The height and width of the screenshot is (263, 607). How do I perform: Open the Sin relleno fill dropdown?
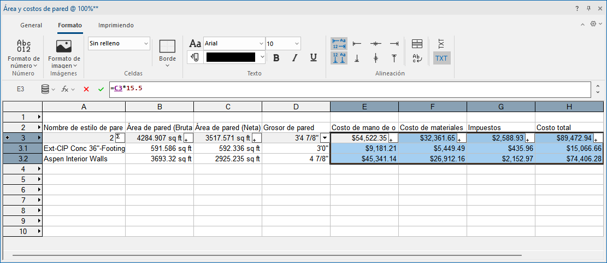pyautogui.click(x=119, y=44)
